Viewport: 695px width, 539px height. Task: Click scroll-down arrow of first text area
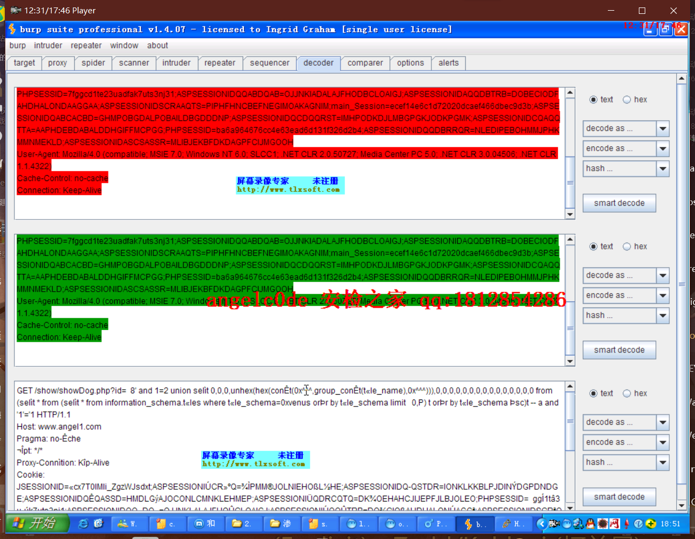tap(570, 214)
